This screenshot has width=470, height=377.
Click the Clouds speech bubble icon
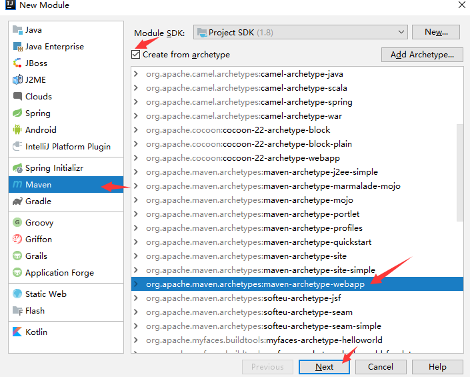pos(17,96)
